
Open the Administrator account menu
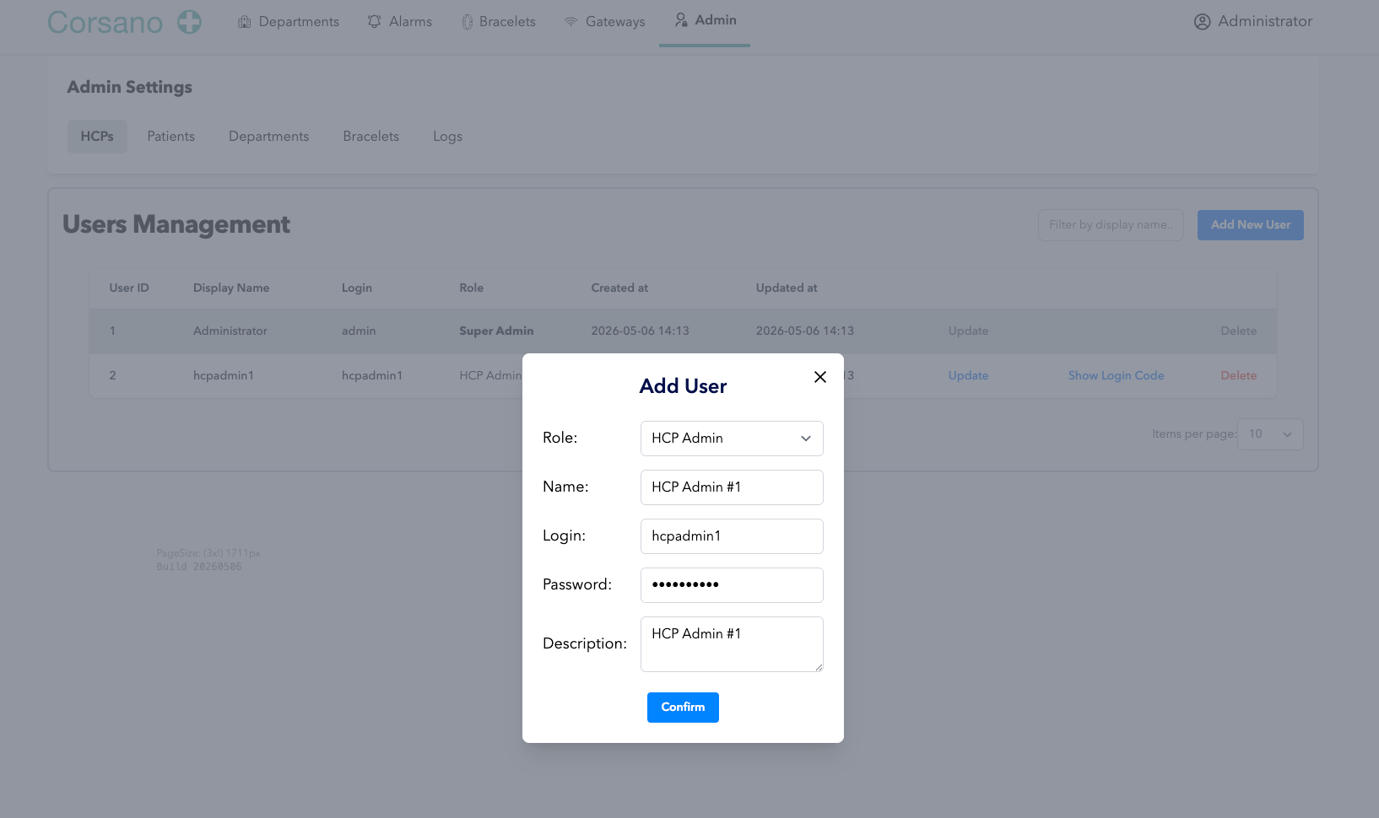[1253, 22]
